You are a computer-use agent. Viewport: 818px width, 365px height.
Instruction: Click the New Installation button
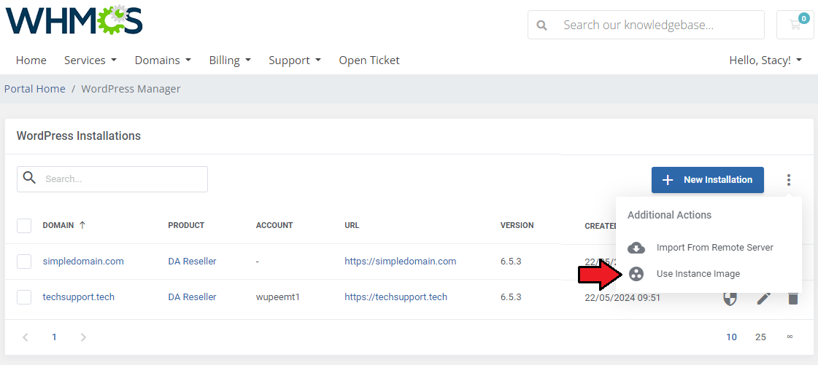coord(707,180)
